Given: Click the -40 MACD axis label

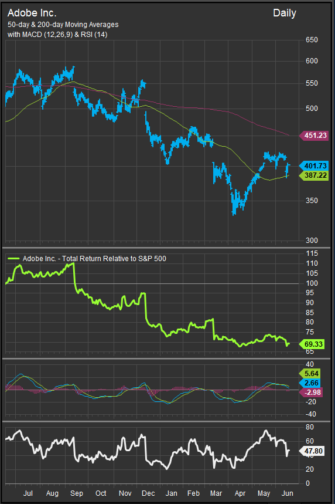Looking at the screenshot, I should pyautogui.click(x=310, y=414).
